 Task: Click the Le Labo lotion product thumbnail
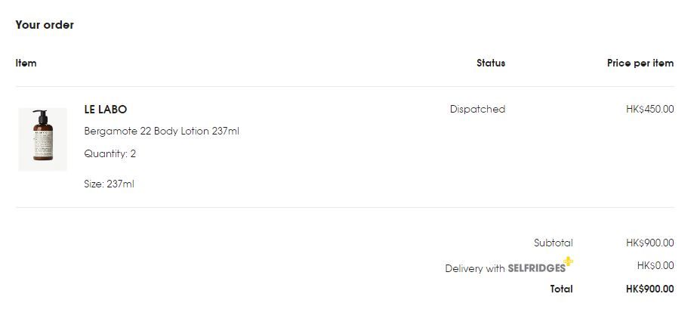point(42,139)
